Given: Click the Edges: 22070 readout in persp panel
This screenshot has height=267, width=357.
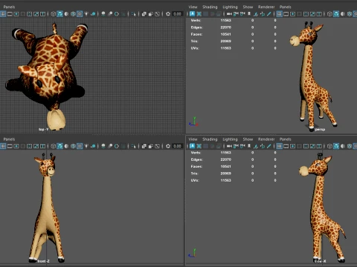Looking at the screenshot, I should click(210, 27).
